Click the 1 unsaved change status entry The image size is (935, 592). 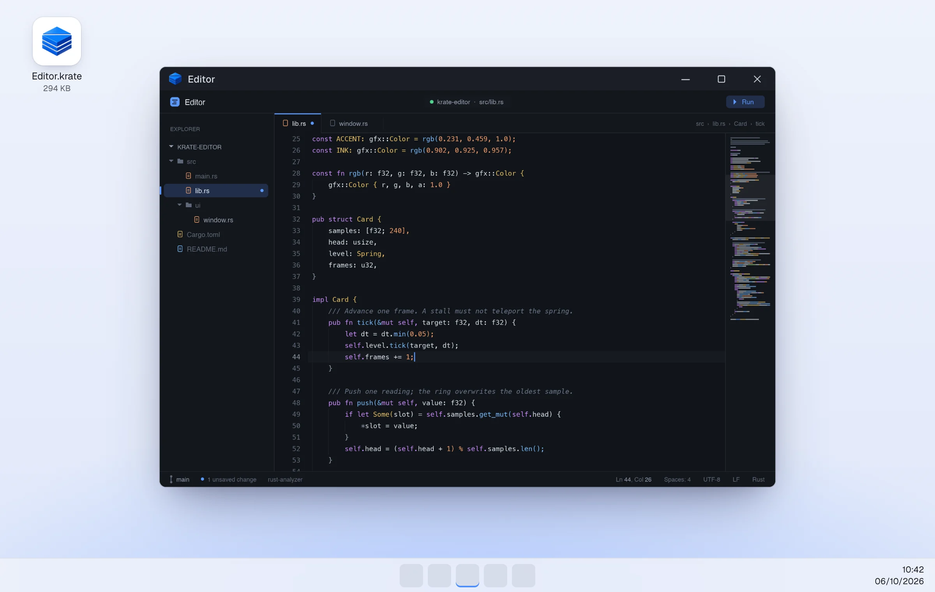point(228,479)
